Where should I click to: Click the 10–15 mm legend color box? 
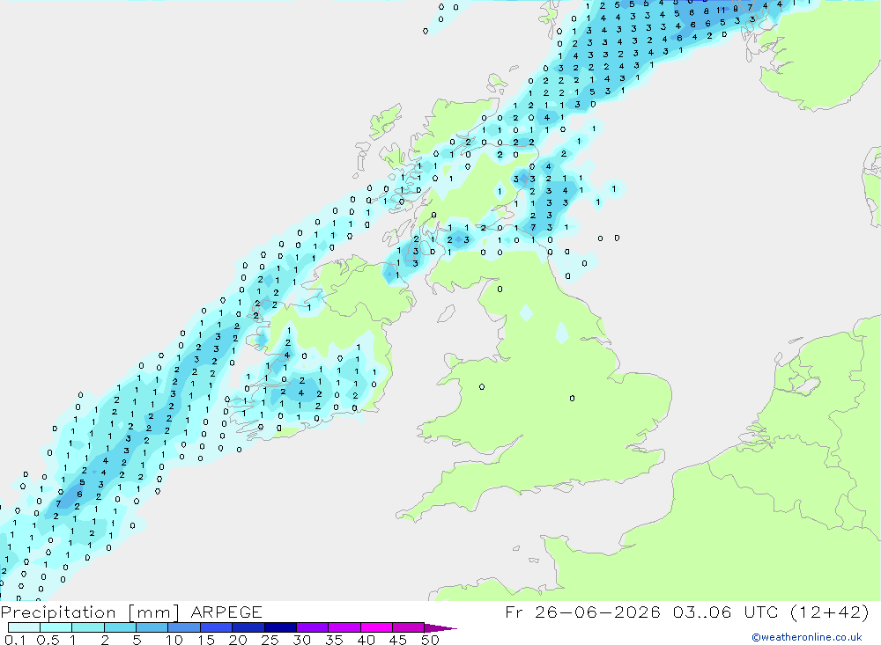coord(184,627)
